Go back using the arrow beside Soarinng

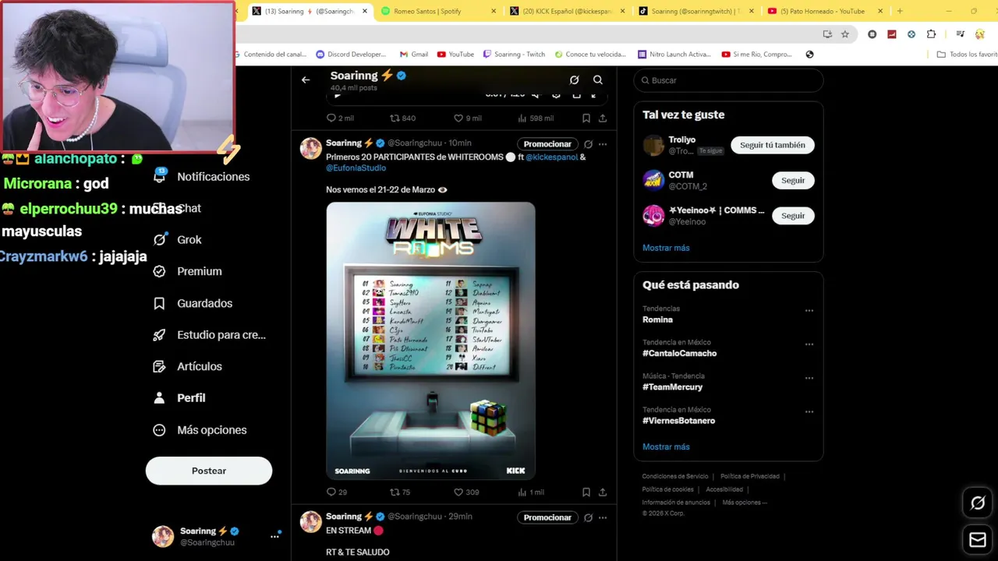(x=306, y=79)
